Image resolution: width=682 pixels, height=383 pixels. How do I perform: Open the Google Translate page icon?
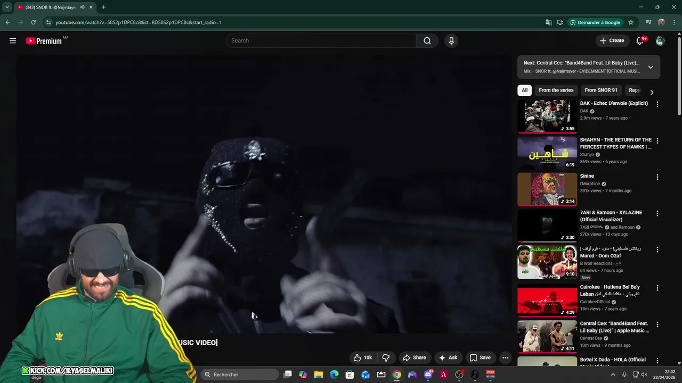click(x=549, y=22)
